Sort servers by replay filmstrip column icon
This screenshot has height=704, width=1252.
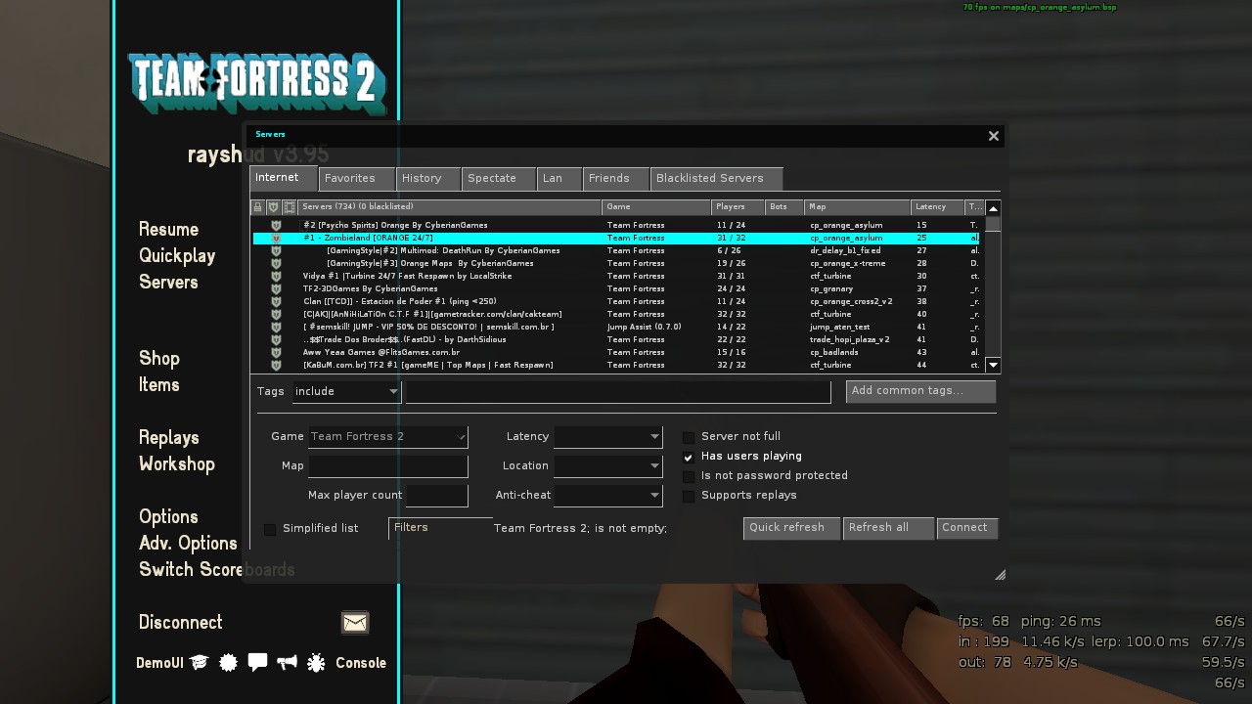click(x=290, y=207)
